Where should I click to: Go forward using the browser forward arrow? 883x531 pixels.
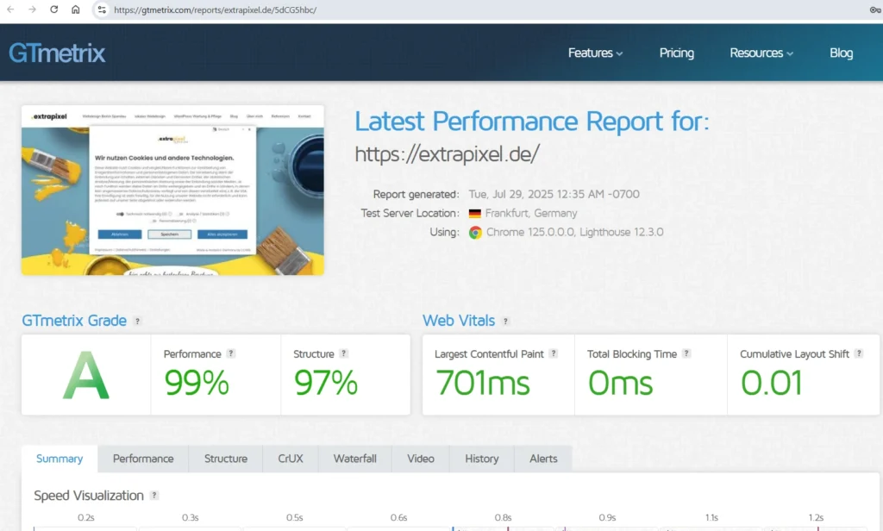pyautogui.click(x=32, y=9)
